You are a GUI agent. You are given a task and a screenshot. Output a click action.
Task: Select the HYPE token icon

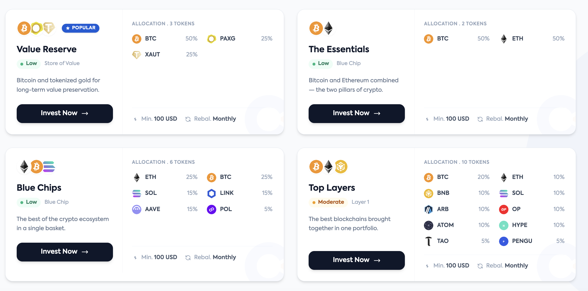503,225
